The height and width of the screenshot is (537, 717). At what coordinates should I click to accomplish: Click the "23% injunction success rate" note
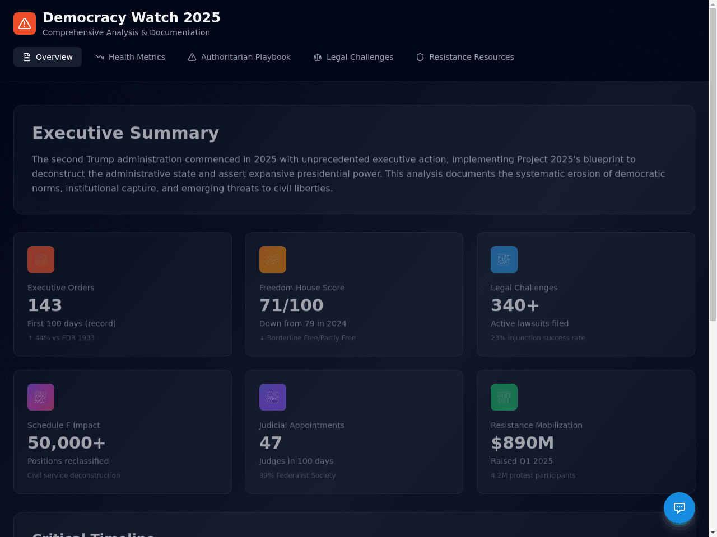[538, 338]
